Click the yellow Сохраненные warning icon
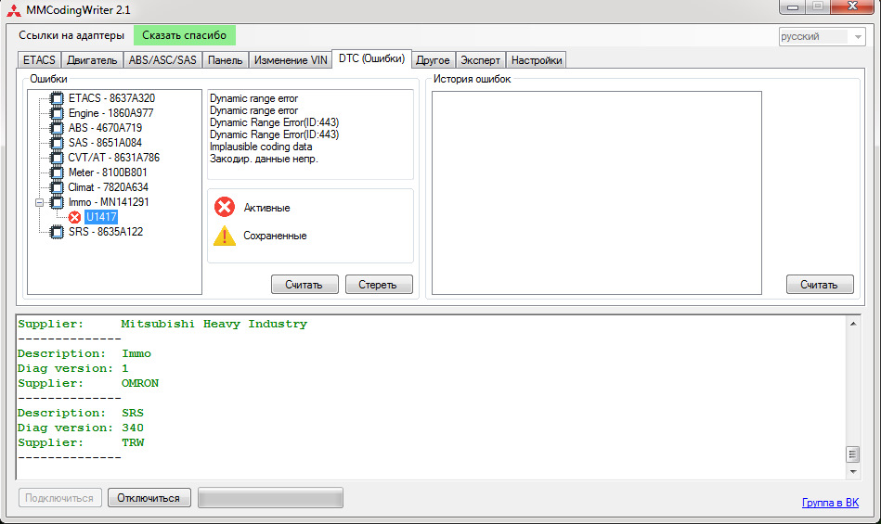 tap(224, 236)
